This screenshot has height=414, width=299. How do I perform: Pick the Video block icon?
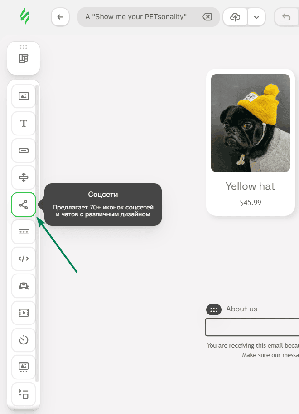pos(24,313)
